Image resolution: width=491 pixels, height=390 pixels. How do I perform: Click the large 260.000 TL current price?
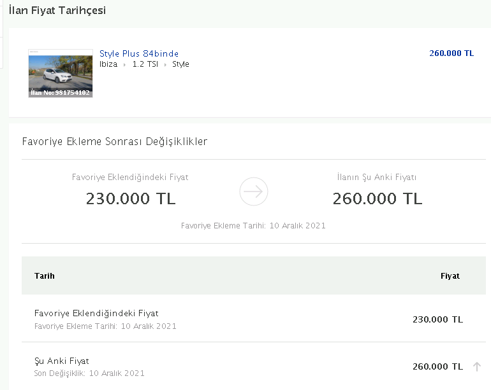(377, 198)
